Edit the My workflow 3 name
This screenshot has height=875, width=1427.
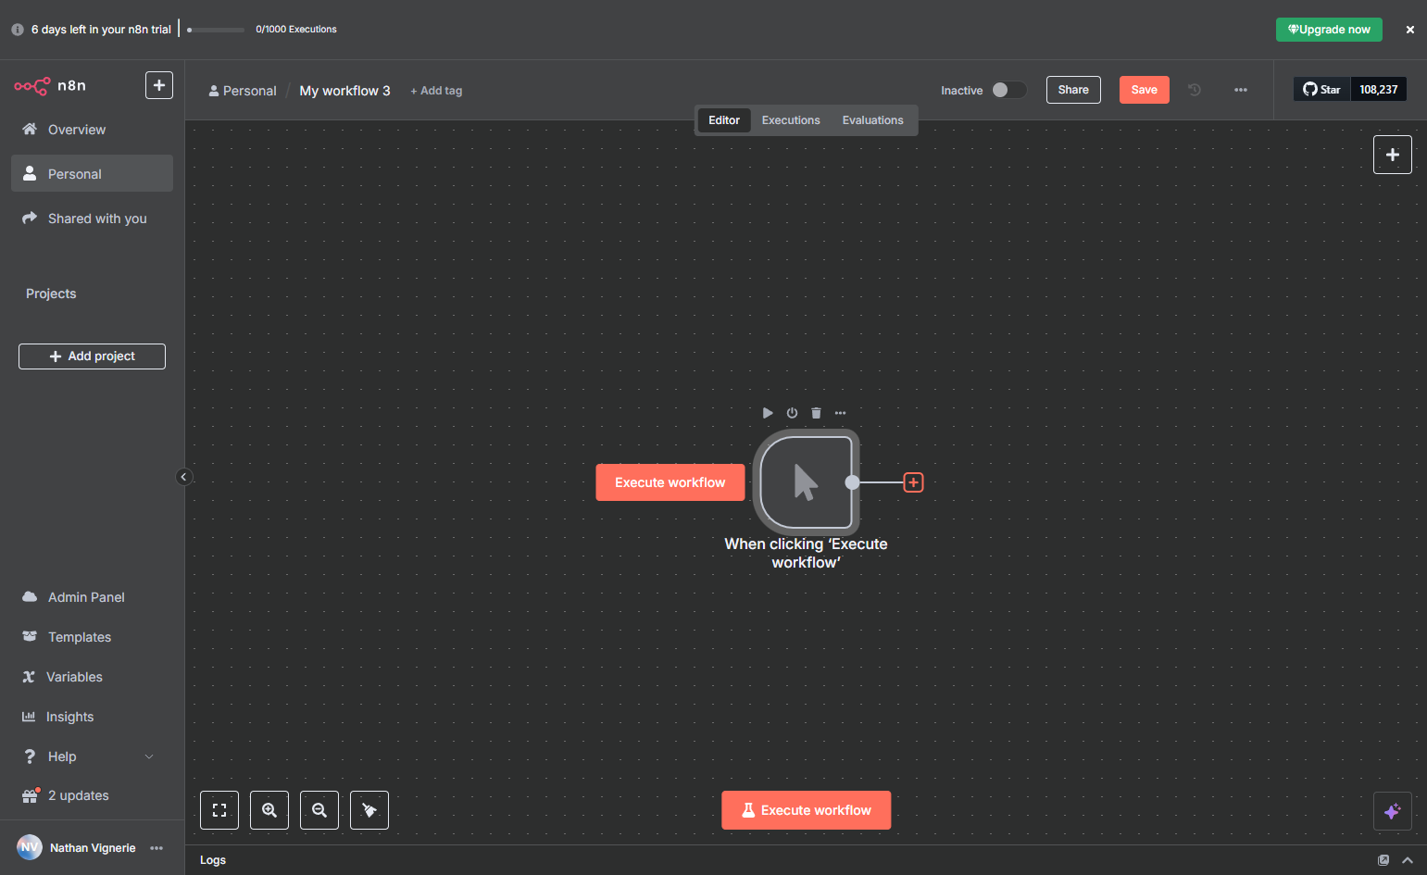click(x=344, y=91)
